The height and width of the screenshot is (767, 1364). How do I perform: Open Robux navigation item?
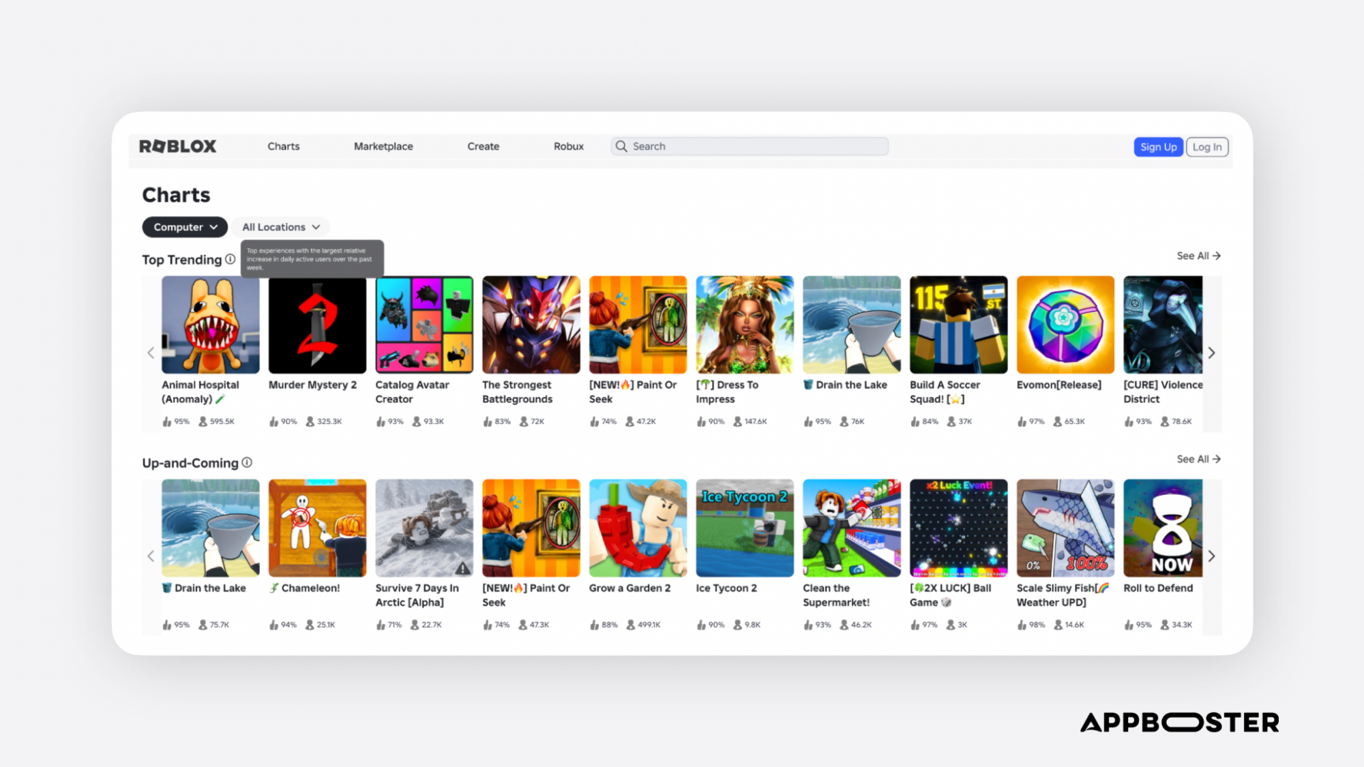coord(569,147)
